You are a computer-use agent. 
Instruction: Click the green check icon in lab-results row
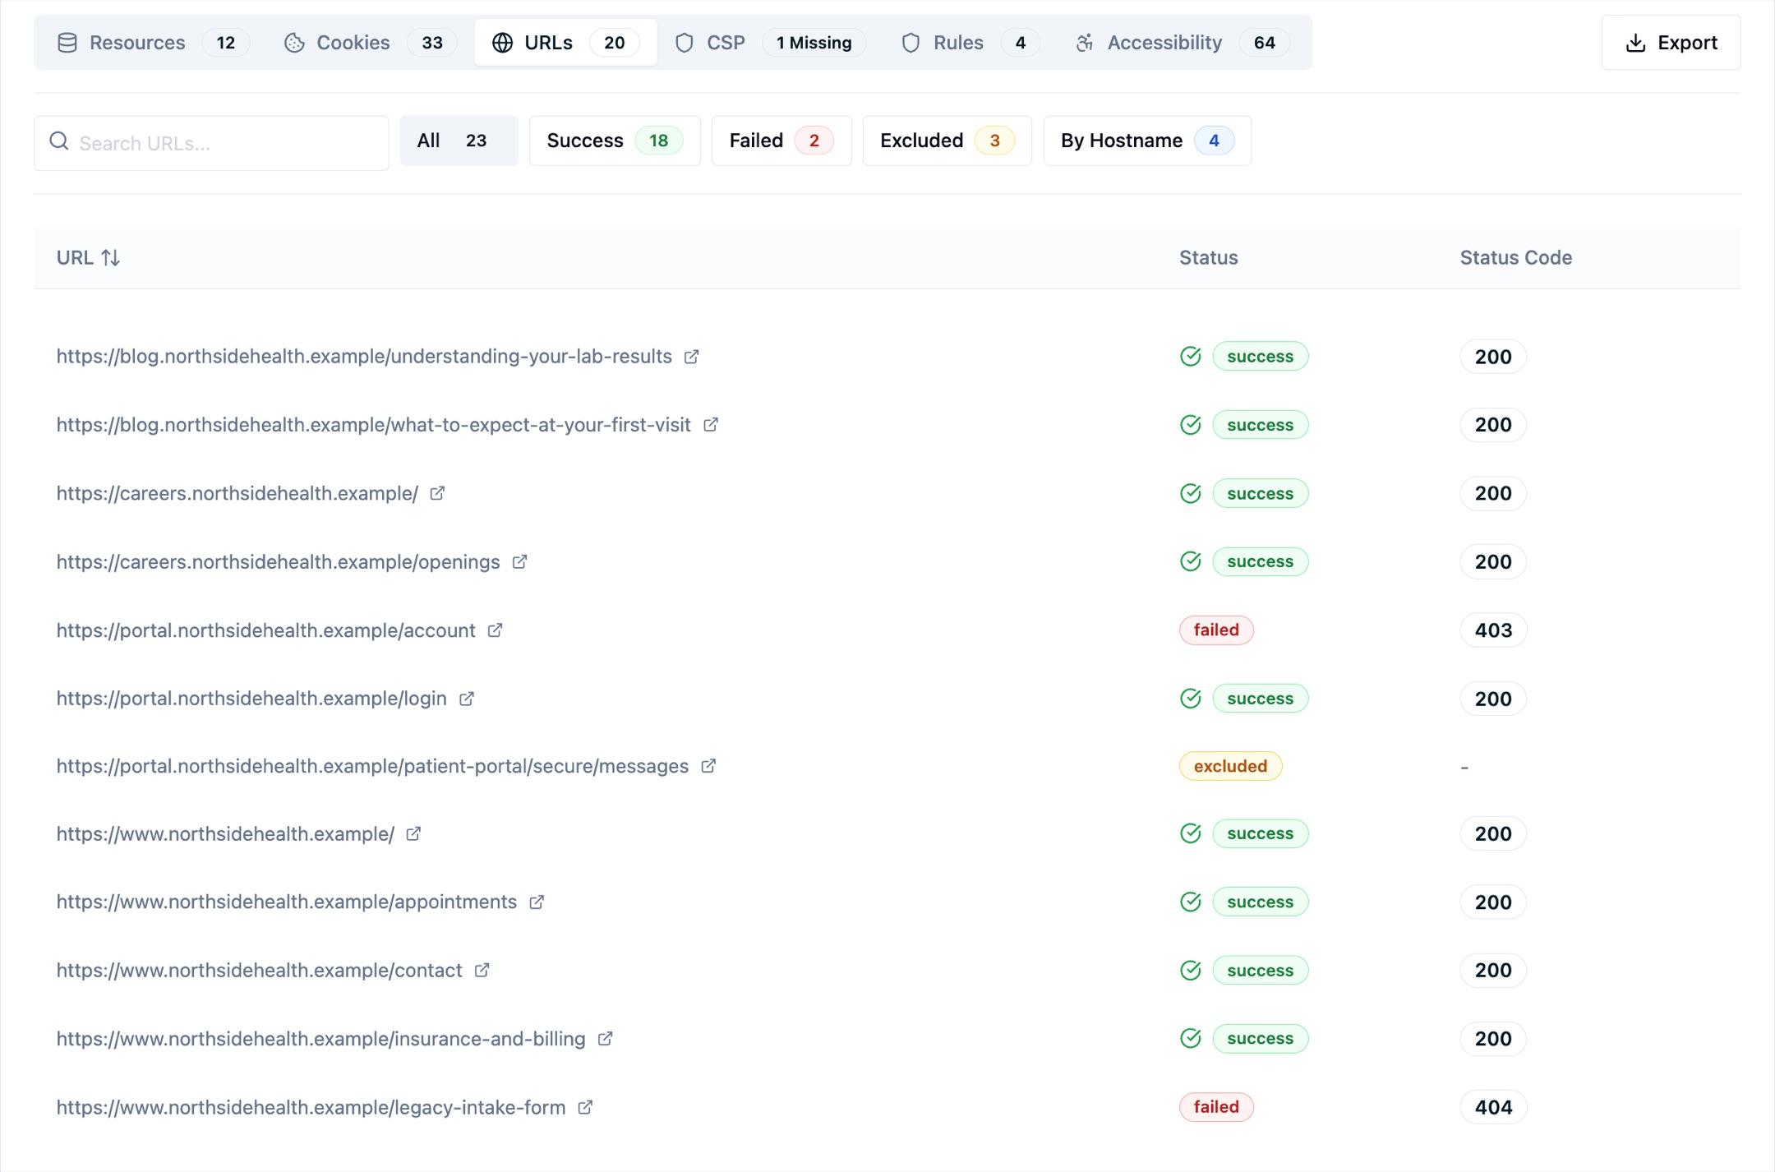1190,357
